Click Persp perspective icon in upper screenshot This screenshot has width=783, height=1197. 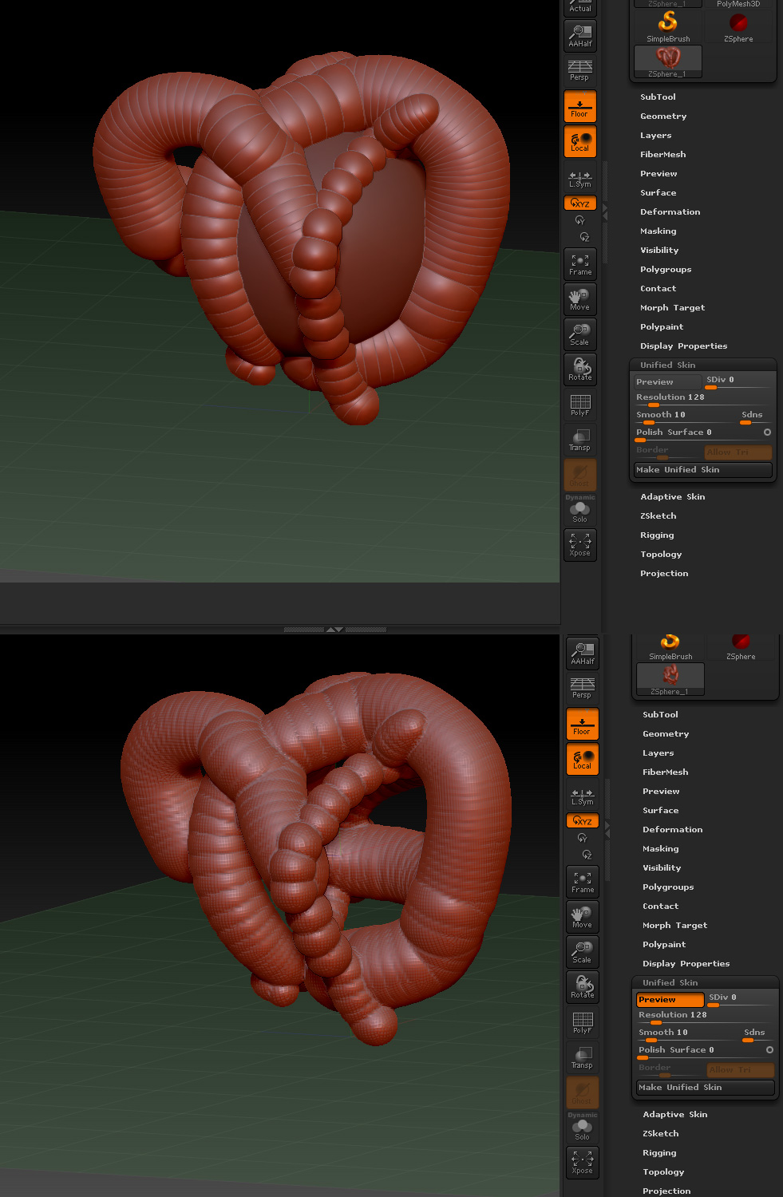pyautogui.click(x=580, y=69)
